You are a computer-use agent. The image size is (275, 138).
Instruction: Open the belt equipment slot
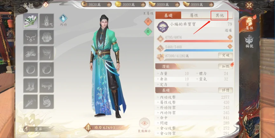(x=47, y=85)
